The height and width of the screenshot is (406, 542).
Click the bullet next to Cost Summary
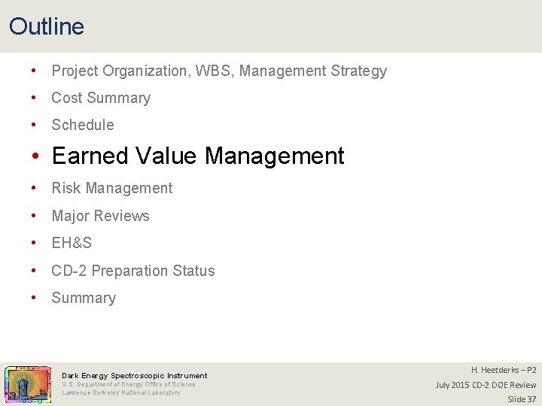click(x=34, y=98)
